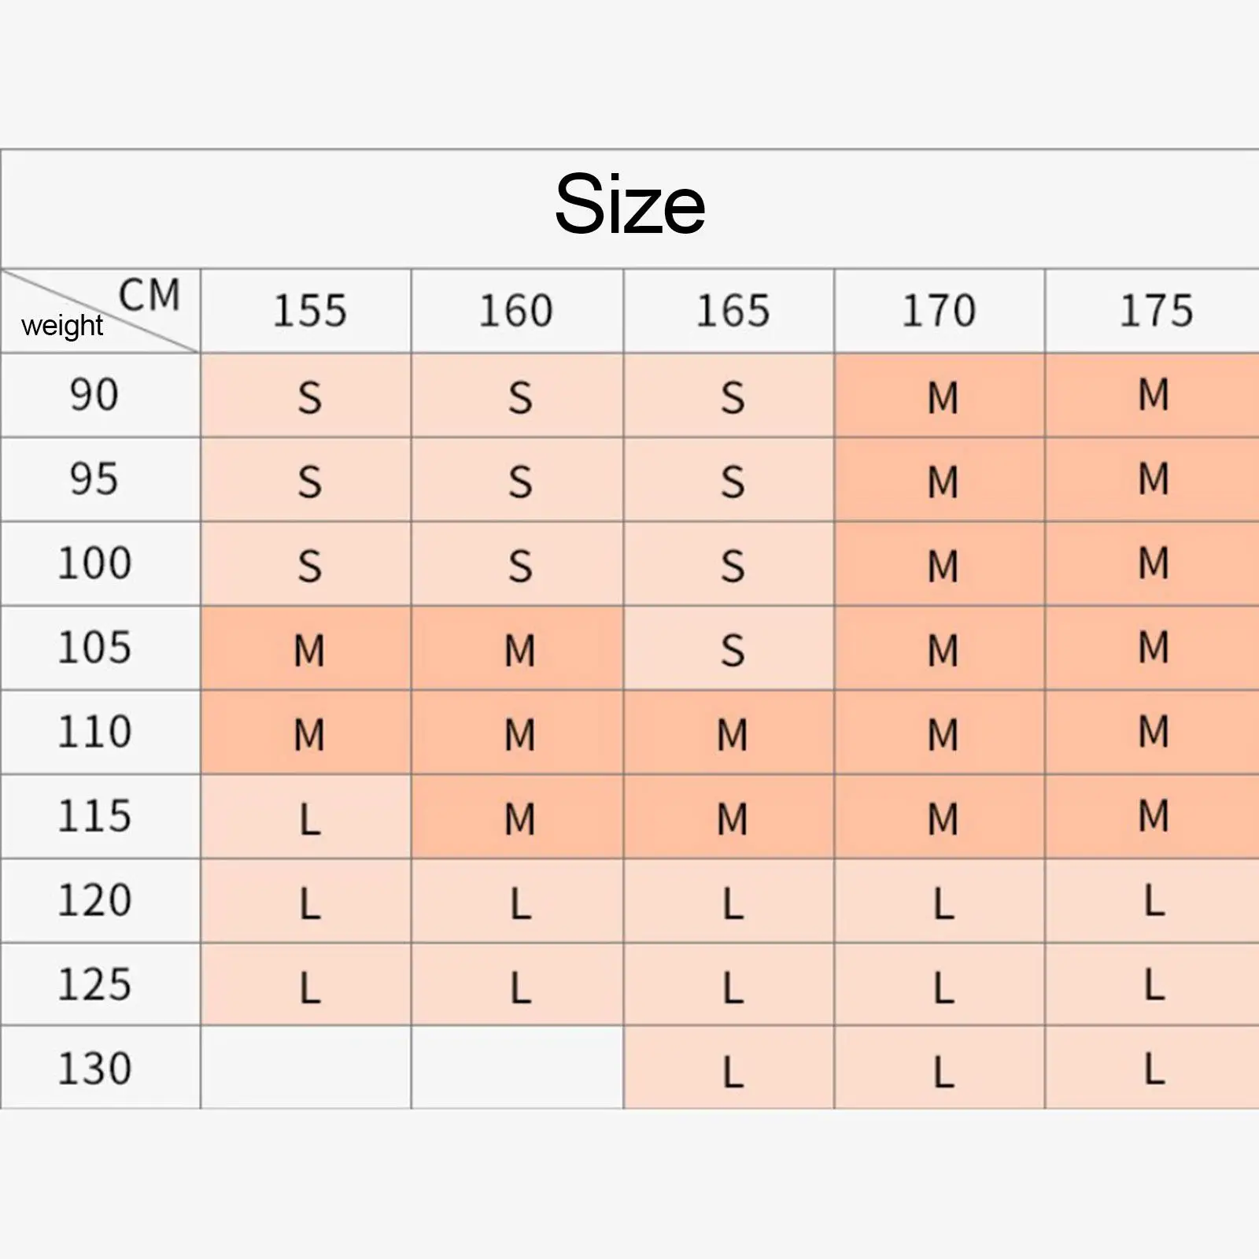Select the 160 height column header

tap(517, 311)
